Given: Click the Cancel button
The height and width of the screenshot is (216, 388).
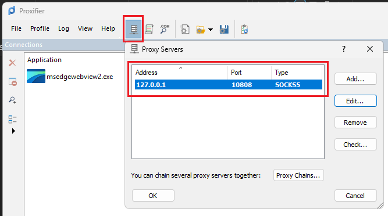Looking at the screenshot, I should click(355, 196).
